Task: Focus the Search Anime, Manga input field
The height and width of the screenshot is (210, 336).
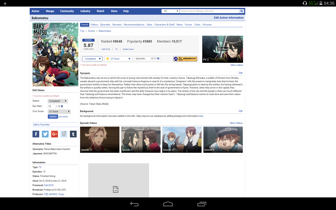Action: (209, 11)
